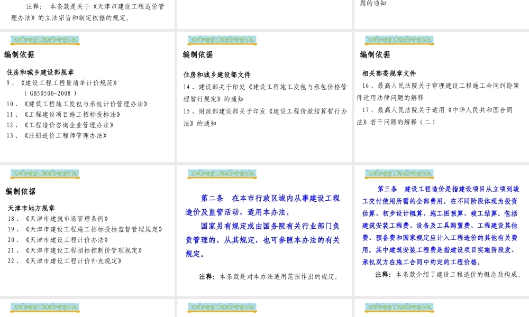Click the blue 第三条 建设工程造价 paragraph
This screenshot has width=529, height=317.
pos(441,226)
